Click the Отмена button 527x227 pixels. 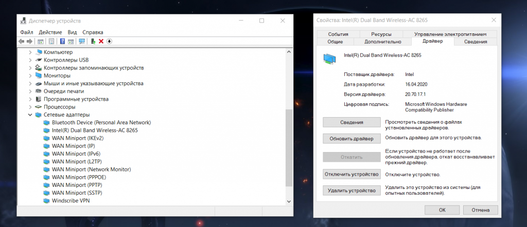coord(480,210)
